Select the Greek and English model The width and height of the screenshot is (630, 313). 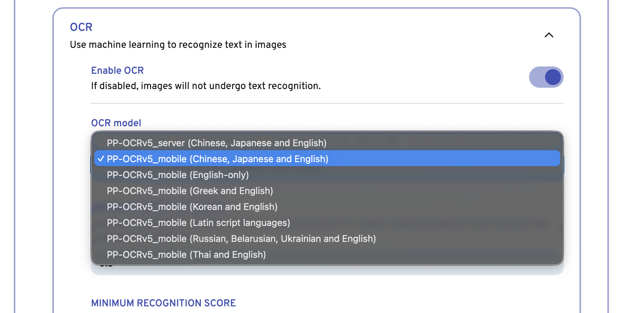pyautogui.click(x=190, y=191)
